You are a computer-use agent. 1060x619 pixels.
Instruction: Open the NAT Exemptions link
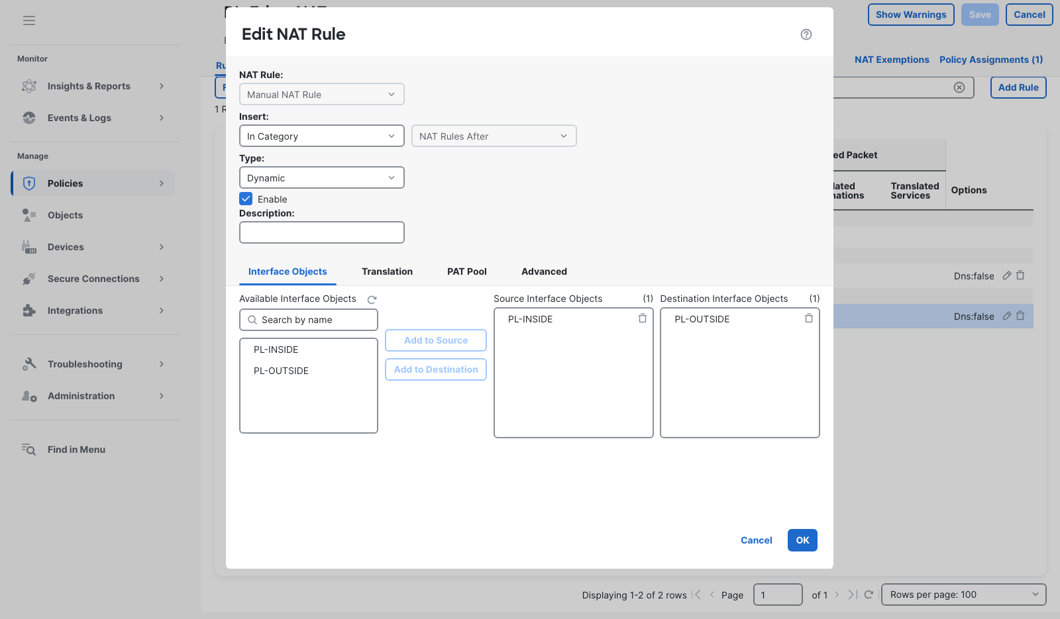click(892, 60)
